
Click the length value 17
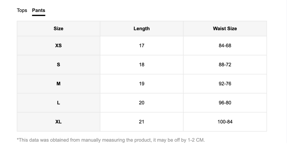coord(142,46)
